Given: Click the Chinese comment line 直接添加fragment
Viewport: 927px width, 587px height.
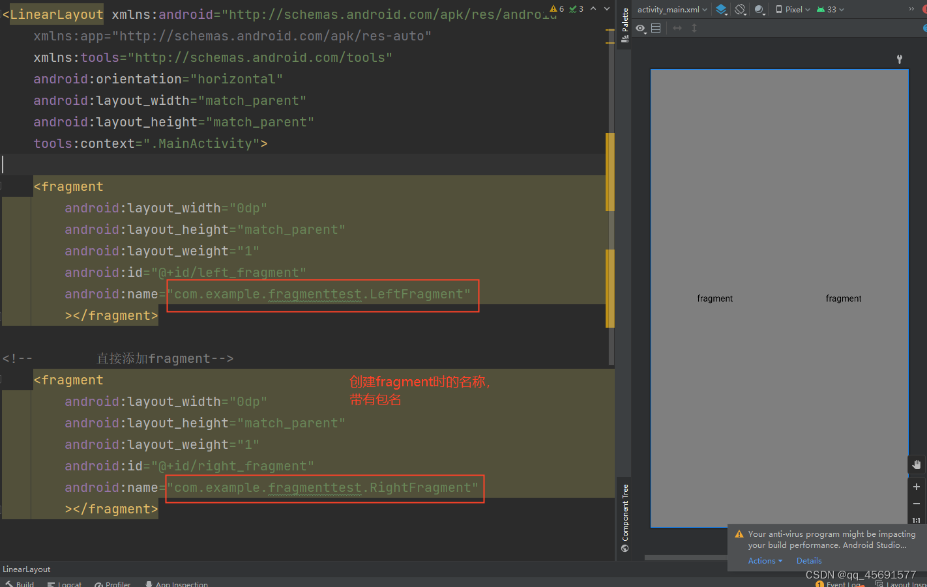Looking at the screenshot, I should coord(118,359).
